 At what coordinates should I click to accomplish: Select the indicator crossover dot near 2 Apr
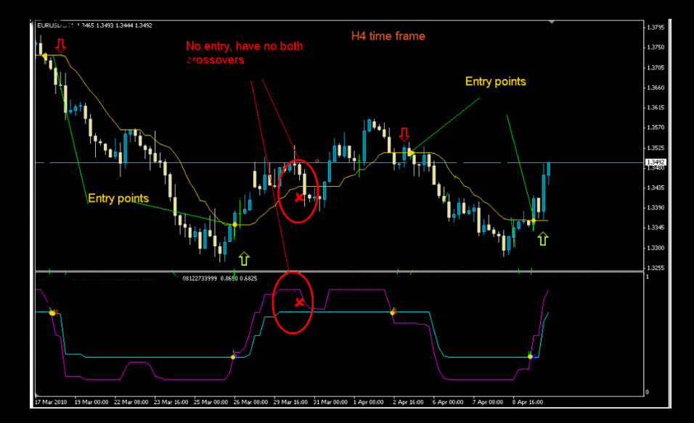click(x=393, y=312)
